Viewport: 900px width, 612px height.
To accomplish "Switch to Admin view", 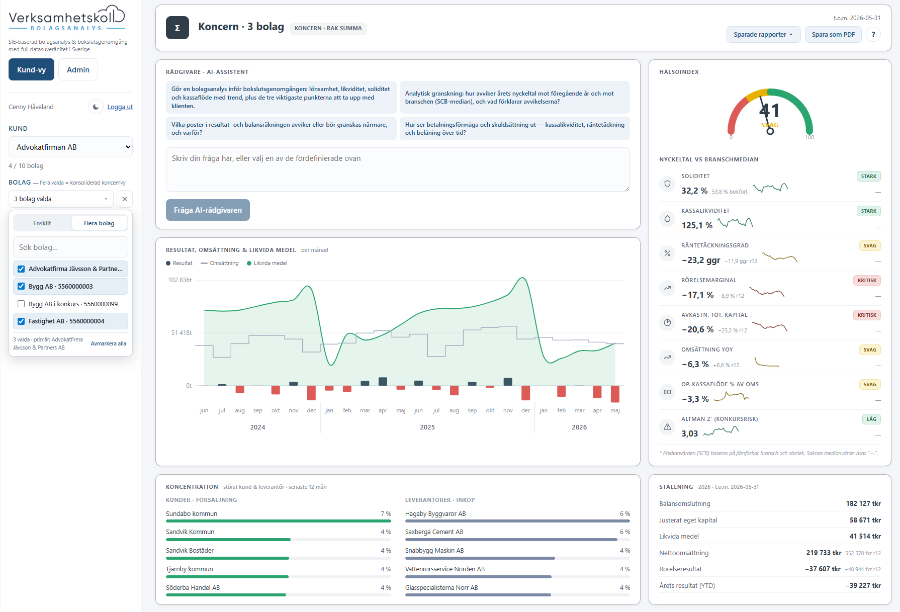I will (78, 69).
